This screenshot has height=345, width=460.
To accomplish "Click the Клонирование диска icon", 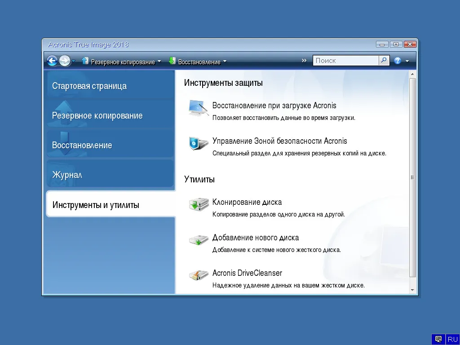I will click(199, 204).
